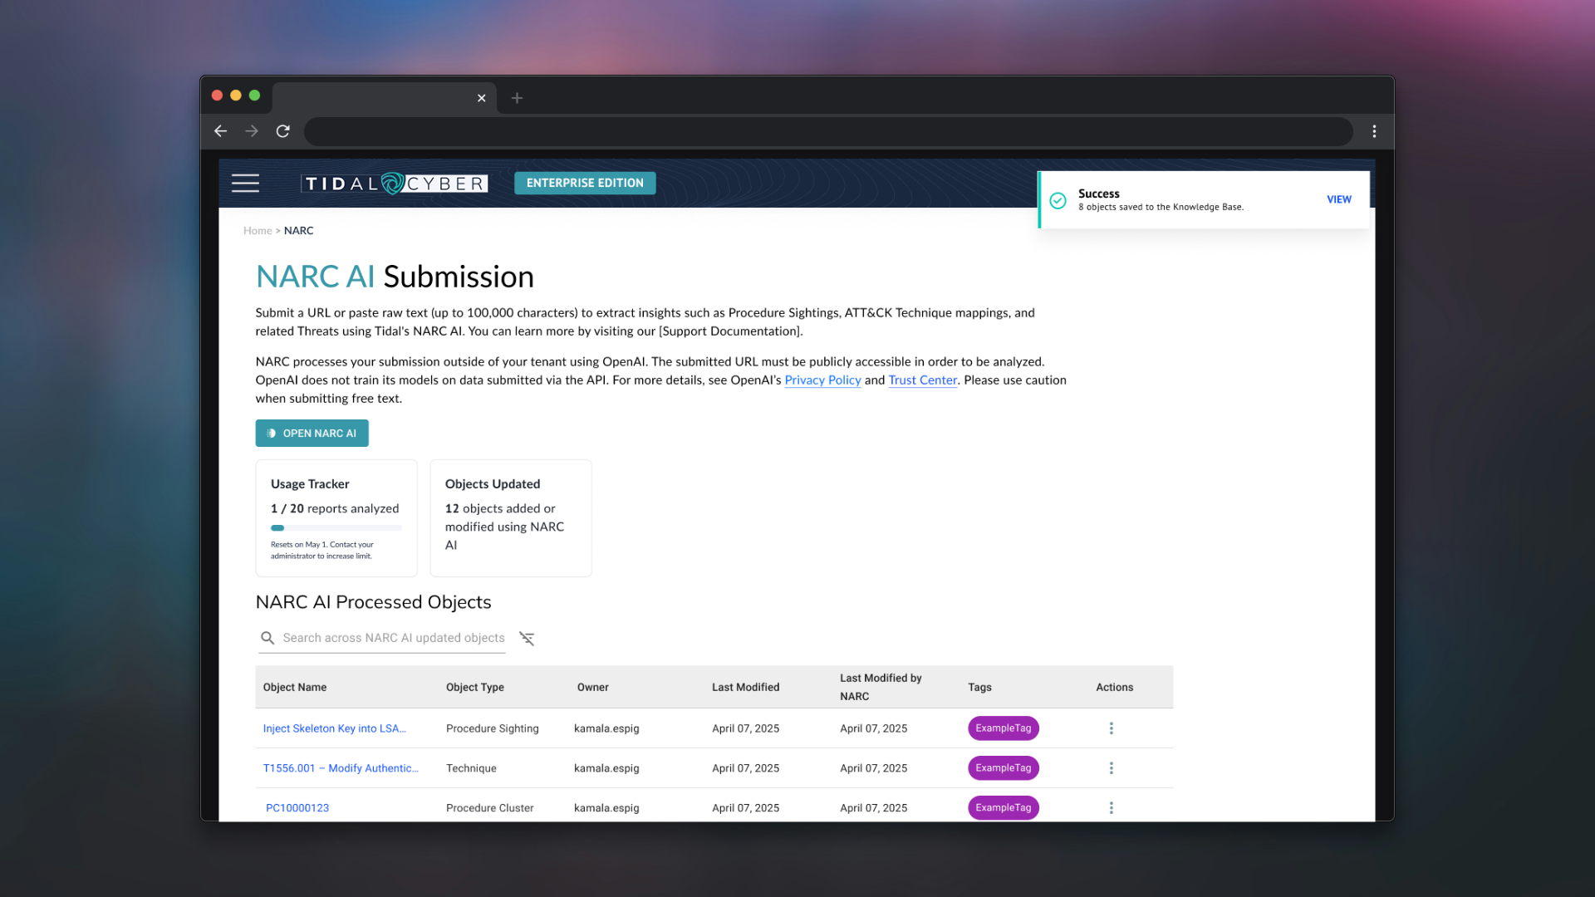Open browser three-dot options menu
This screenshot has height=897, width=1595.
[1374, 131]
